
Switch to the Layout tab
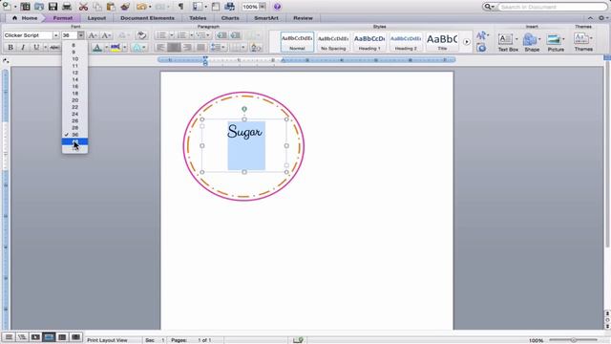point(96,18)
